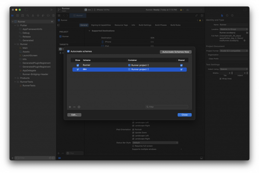Click the Tab width stepper
The height and width of the screenshot is (173, 259).
(232, 73)
